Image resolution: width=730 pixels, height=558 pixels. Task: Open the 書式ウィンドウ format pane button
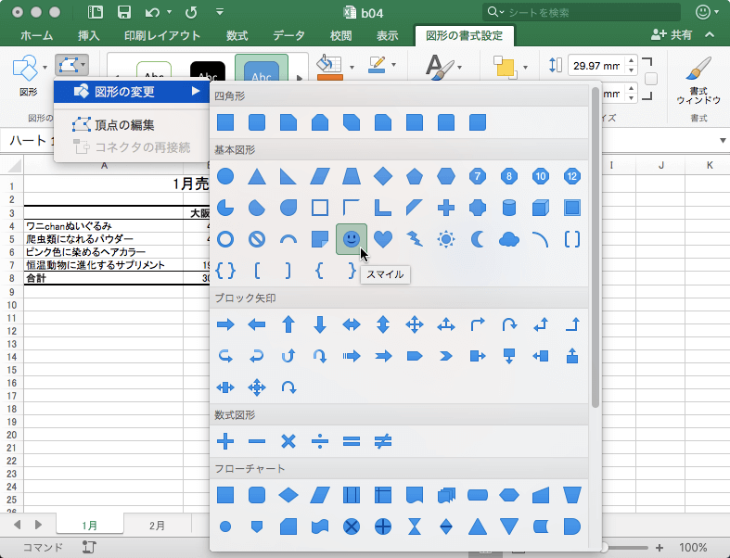coord(698,80)
